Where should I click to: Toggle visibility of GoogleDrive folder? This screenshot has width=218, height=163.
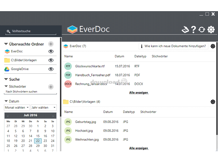51,69
